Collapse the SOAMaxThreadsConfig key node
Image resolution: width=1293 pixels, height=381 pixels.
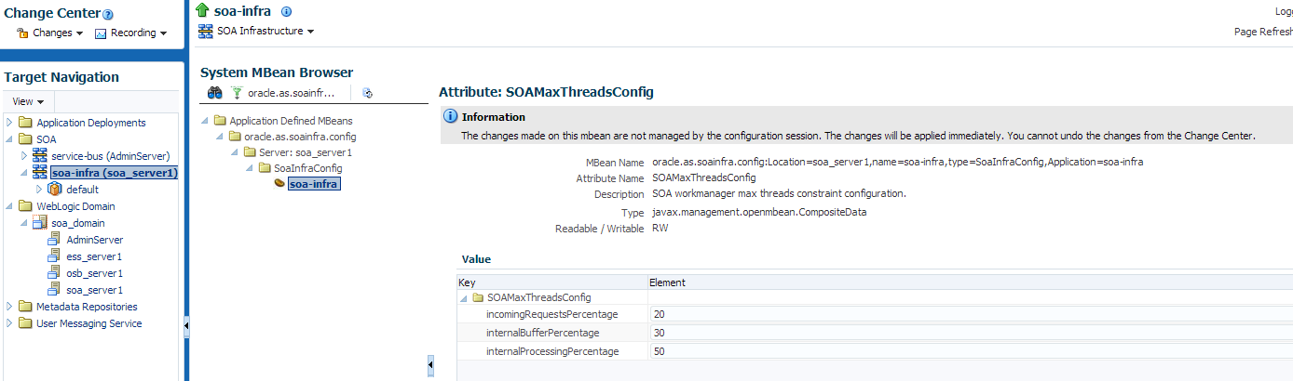point(463,297)
